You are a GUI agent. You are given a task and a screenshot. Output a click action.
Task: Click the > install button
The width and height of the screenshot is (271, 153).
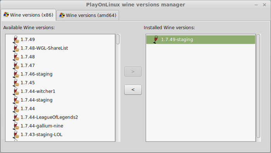click(x=133, y=71)
